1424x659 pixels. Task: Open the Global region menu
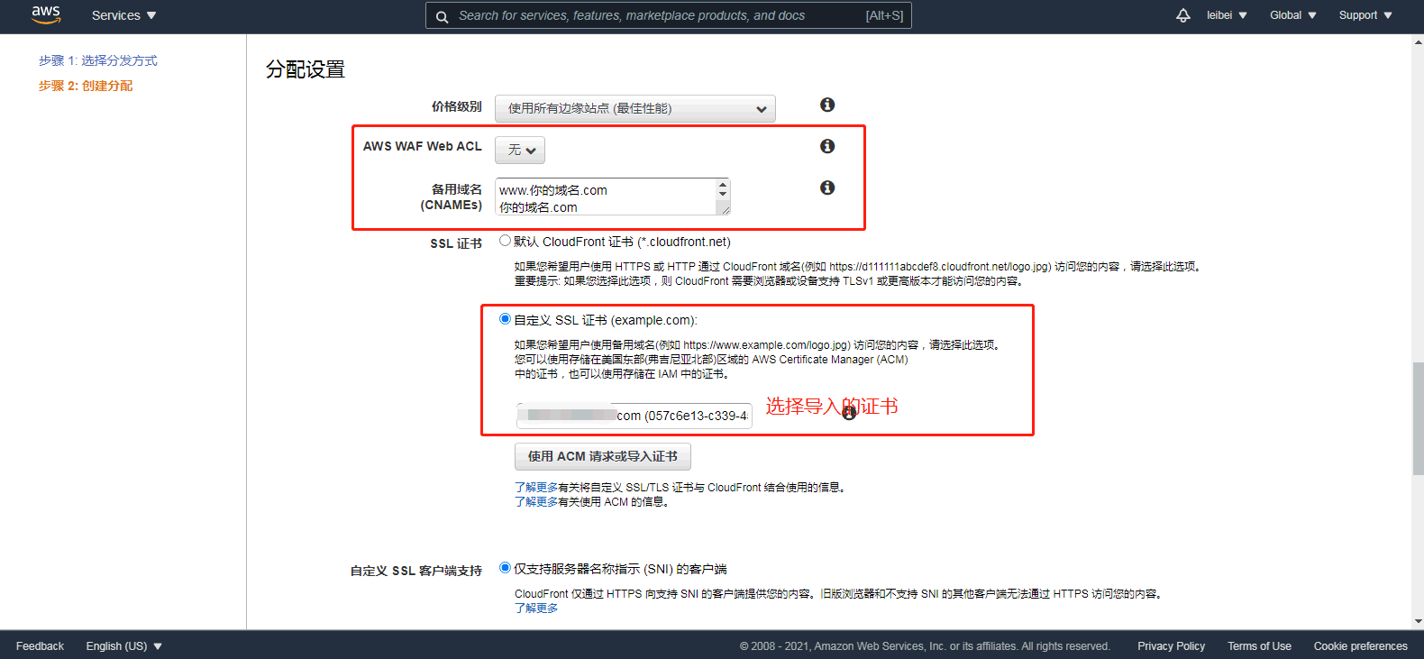[1293, 15]
